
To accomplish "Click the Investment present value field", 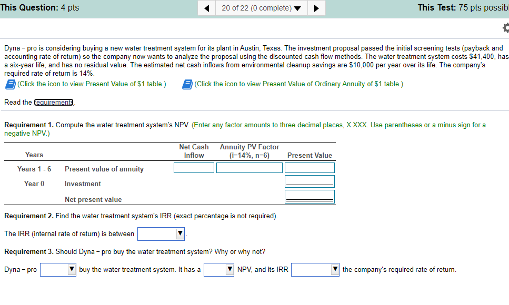I will [310, 181].
